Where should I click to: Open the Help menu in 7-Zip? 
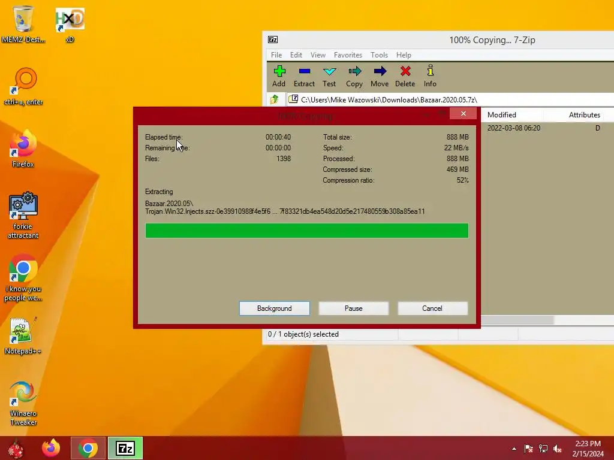tap(404, 55)
